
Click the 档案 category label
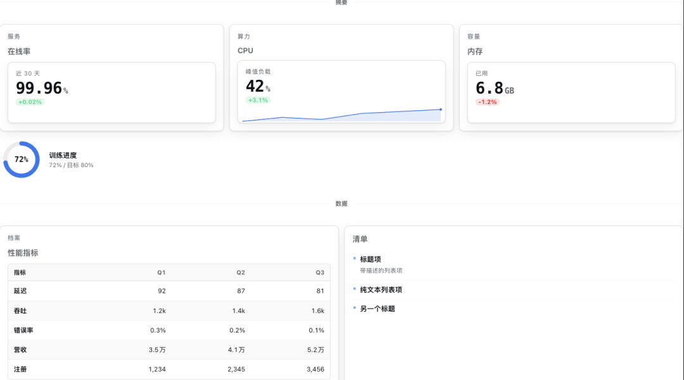14,238
